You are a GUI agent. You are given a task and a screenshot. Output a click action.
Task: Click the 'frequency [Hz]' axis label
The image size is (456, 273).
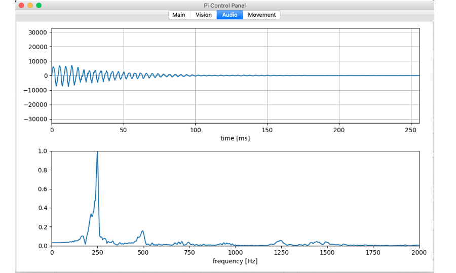235,261
